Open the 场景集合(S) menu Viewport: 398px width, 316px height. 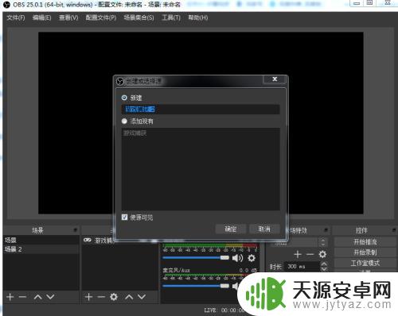(x=139, y=17)
